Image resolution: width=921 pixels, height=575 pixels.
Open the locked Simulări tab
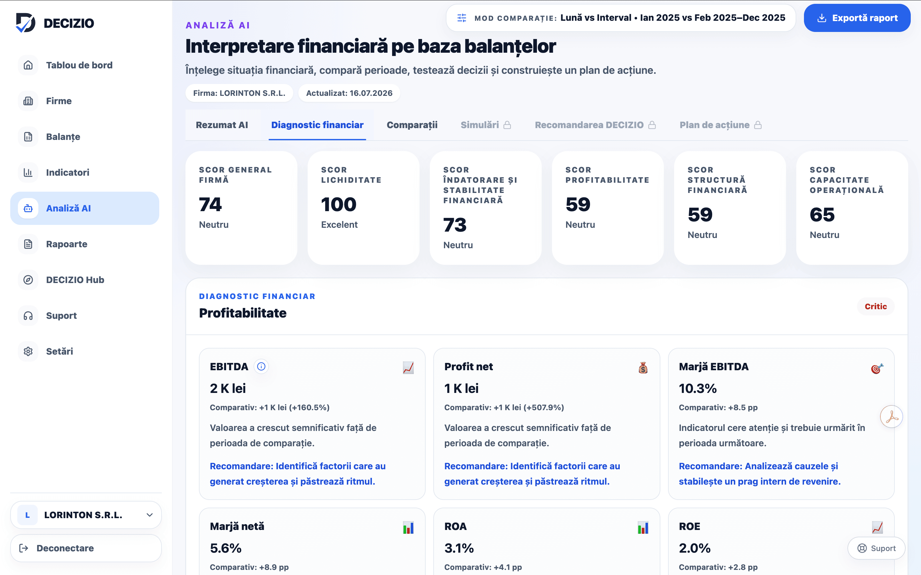coord(486,125)
